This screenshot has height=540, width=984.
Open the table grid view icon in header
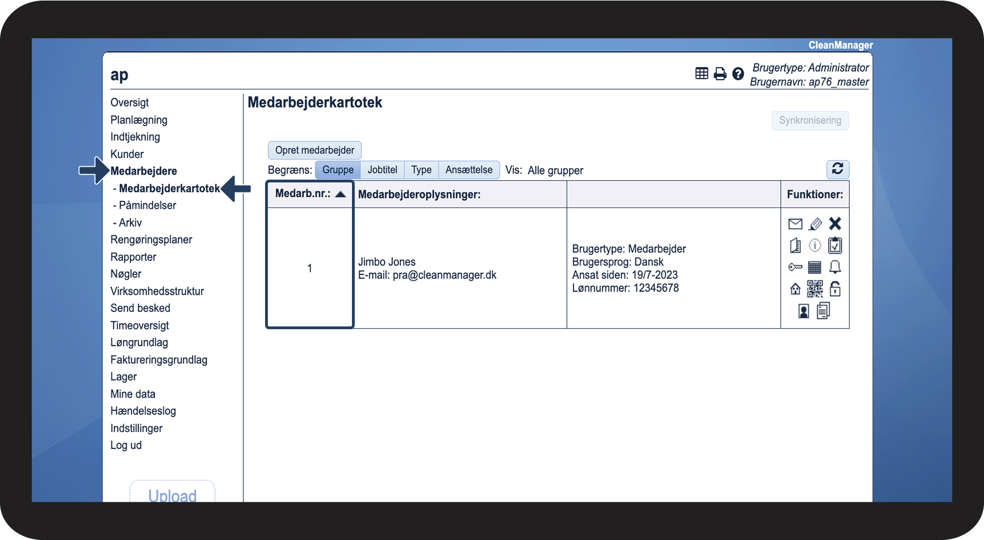pyautogui.click(x=702, y=73)
